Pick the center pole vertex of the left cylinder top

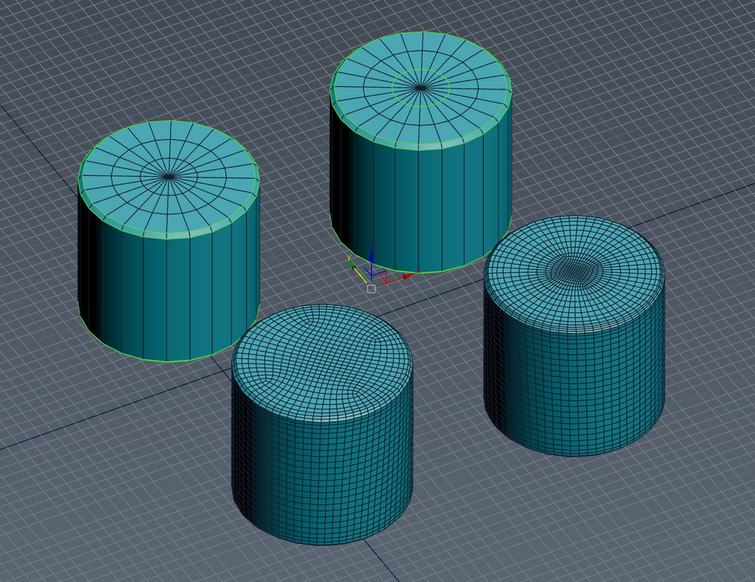coord(169,177)
